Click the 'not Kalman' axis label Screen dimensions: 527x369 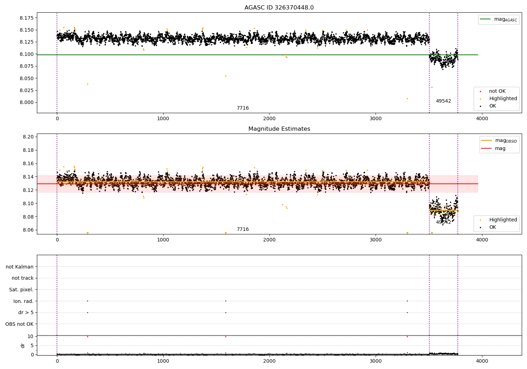pyautogui.click(x=20, y=267)
